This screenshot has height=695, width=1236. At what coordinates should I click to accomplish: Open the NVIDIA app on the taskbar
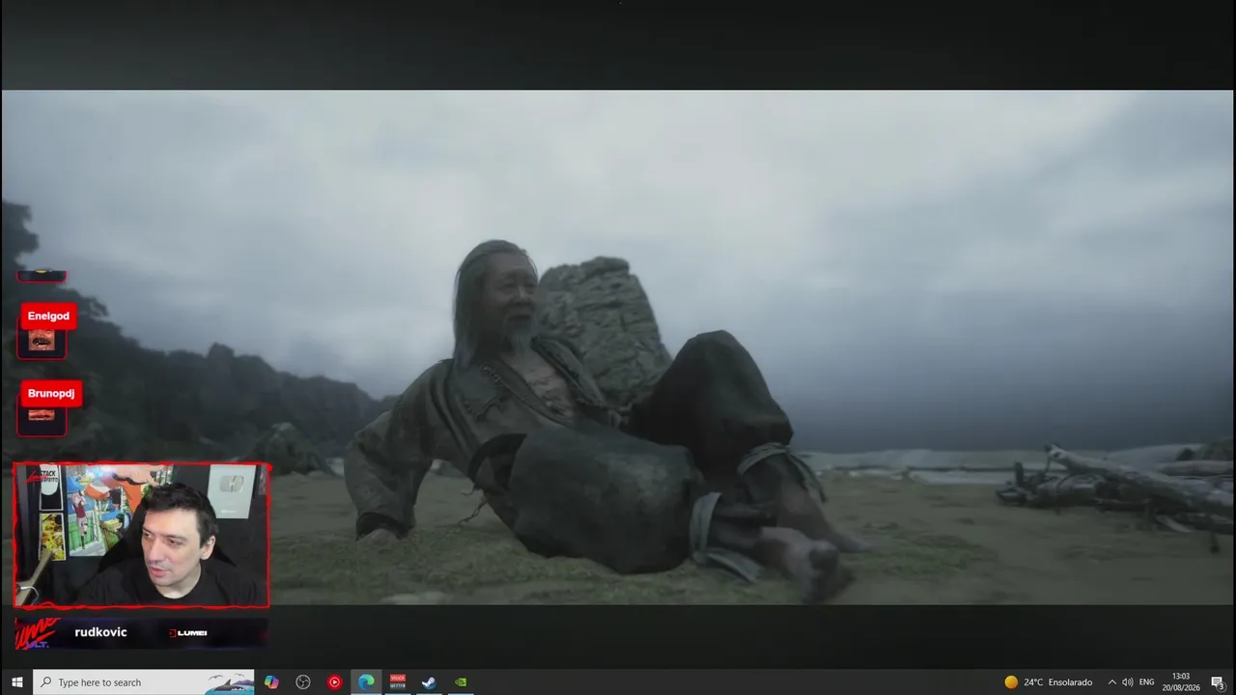pos(461,682)
